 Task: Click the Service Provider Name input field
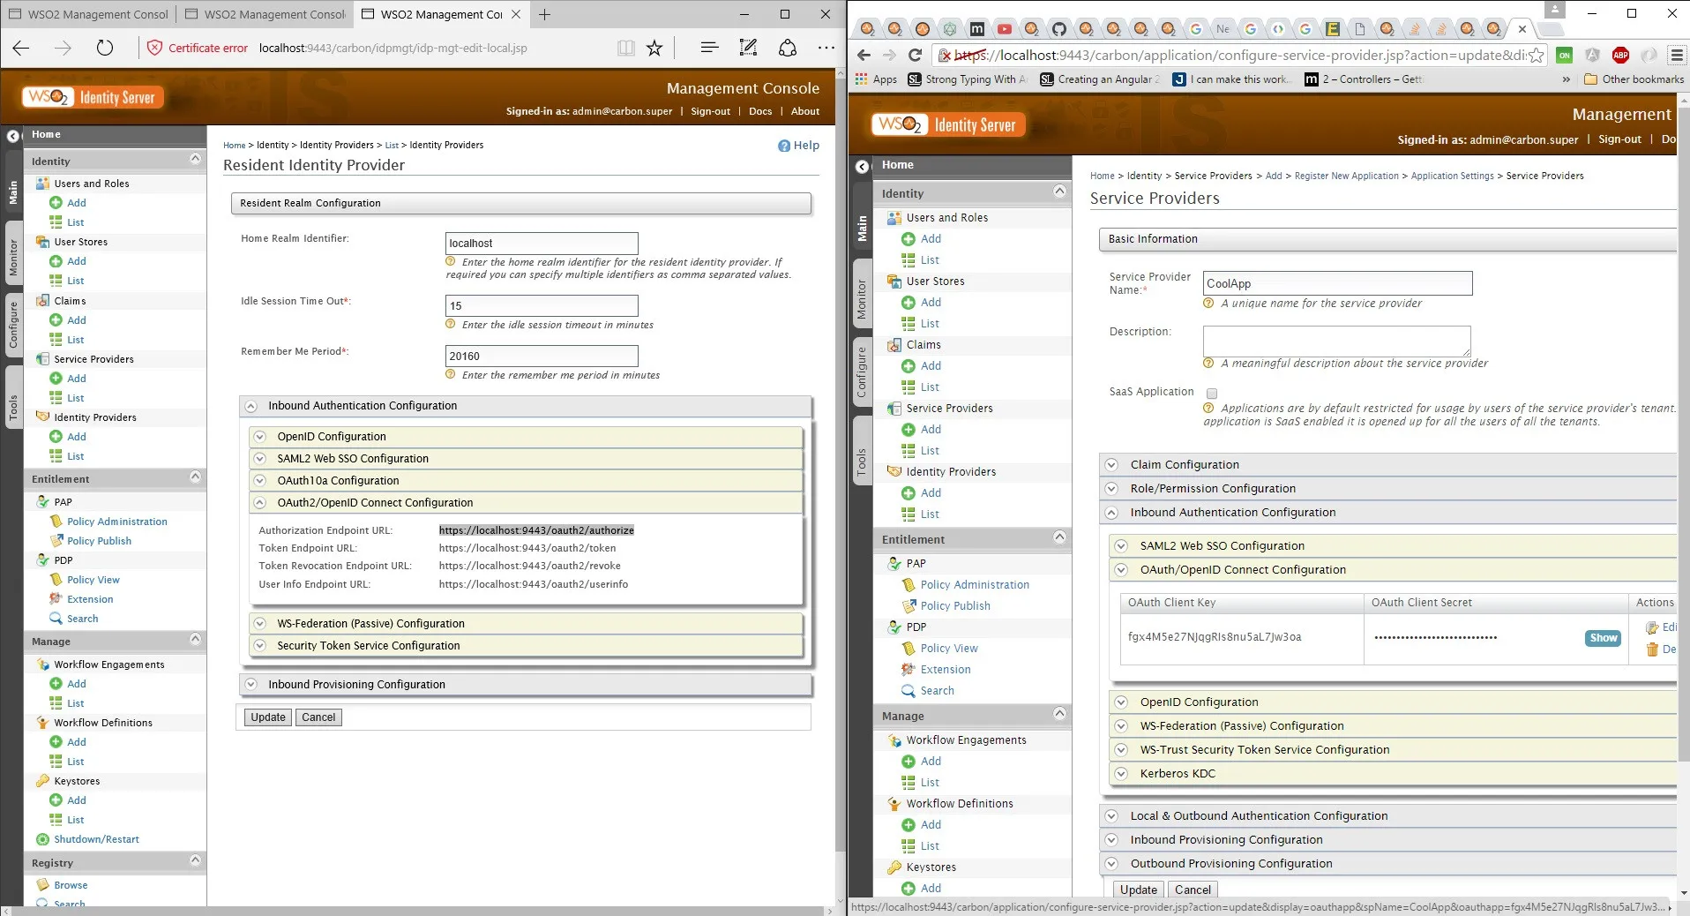[1337, 283]
